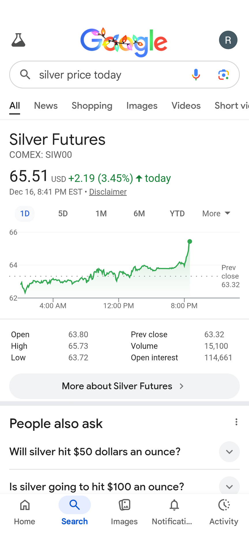Switch to the Shopping tab

click(x=92, y=106)
